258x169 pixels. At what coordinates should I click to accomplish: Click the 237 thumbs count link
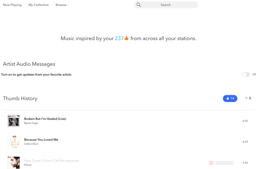coord(119,38)
